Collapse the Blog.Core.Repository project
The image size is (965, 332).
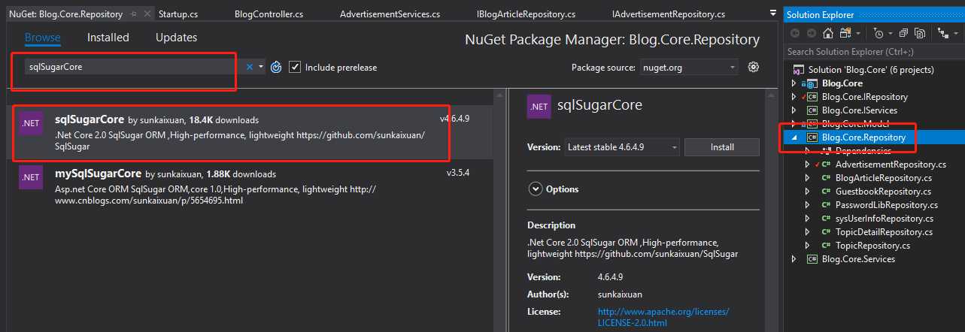click(x=793, y=137)
